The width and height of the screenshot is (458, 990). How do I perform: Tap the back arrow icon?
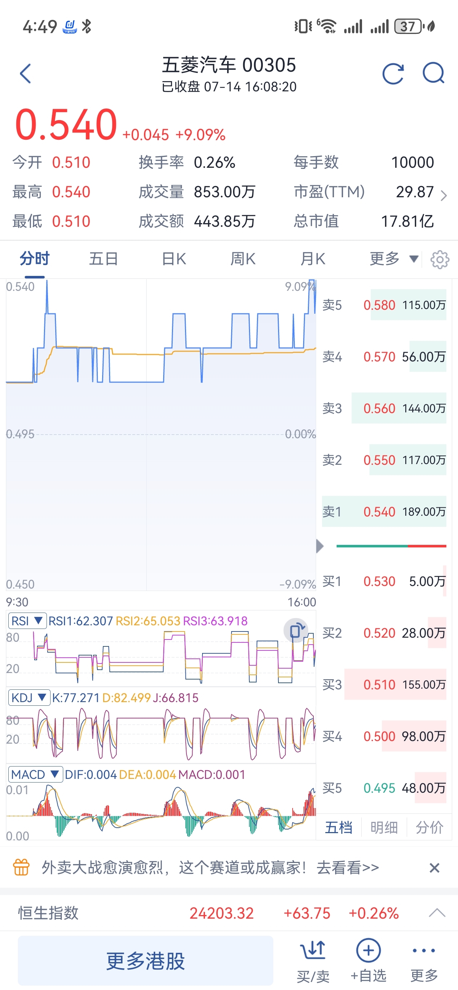pos(25,74)
